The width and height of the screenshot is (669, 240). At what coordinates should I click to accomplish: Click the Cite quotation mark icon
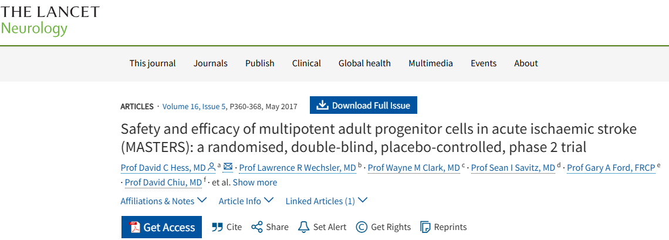click(x=217, y=227)
